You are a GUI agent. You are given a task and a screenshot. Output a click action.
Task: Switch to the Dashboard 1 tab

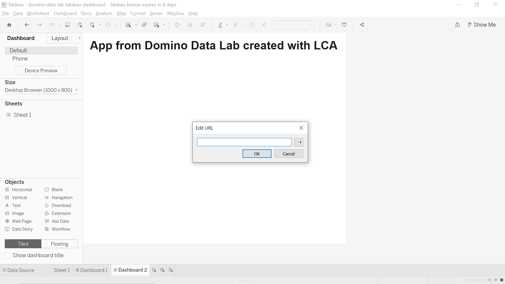(x=92, y=270)
